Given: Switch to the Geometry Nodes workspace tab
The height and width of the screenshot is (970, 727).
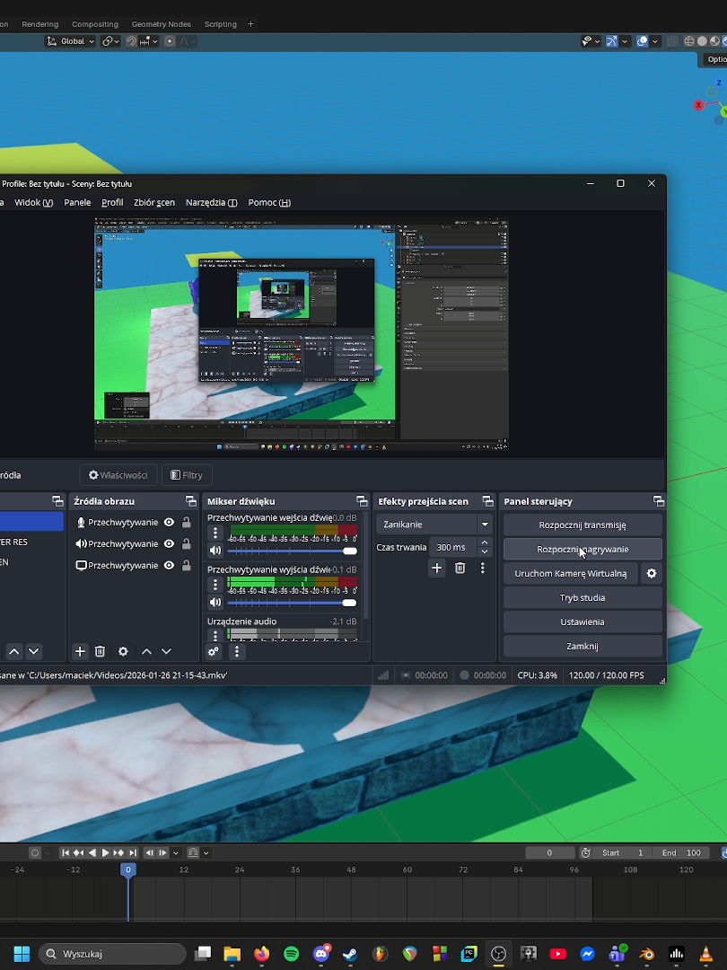Looking at the screenshot, I should click(x=161, y=24).
